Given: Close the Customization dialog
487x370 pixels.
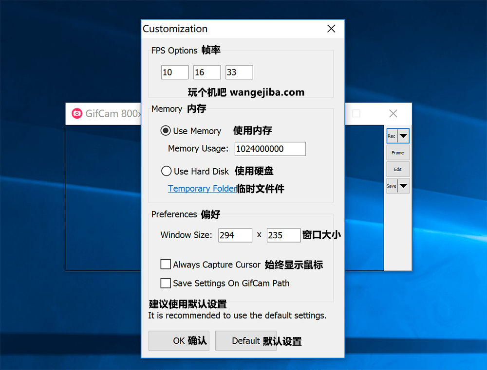Looking at the screenshot, I should point(331,29).
